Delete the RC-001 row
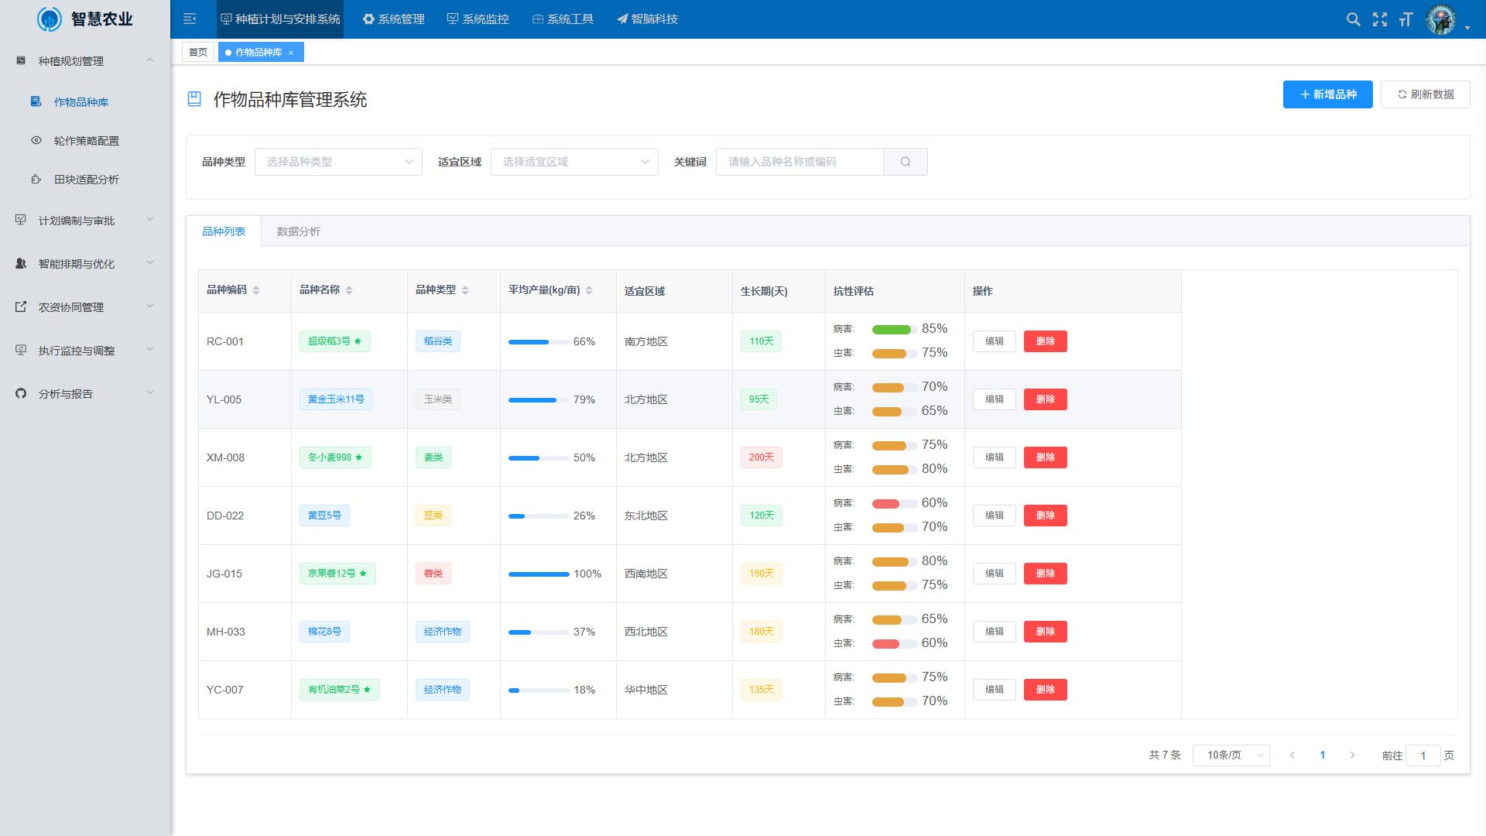The height and width of the screenshot is (836, 1486). point(1045,341)
